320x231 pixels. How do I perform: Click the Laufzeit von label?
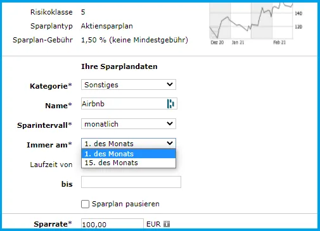tap(51, 165)
